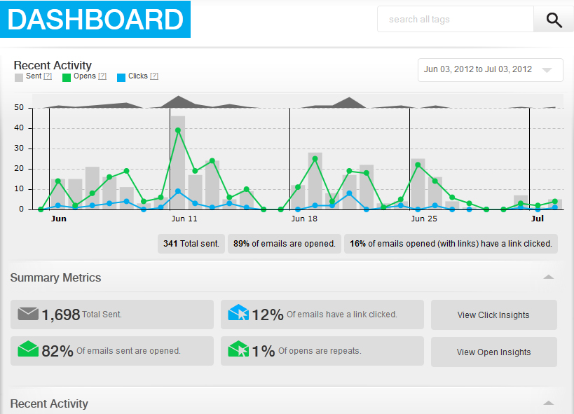Screen dimensions: 574x414
Task: Click the View Open Insights button
Action: [x=493, y=352]
